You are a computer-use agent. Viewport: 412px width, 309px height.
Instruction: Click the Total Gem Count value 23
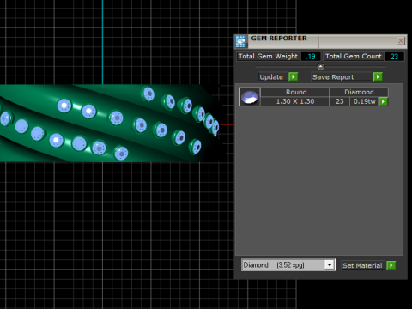pyautogui.click(x=394, y=57)
